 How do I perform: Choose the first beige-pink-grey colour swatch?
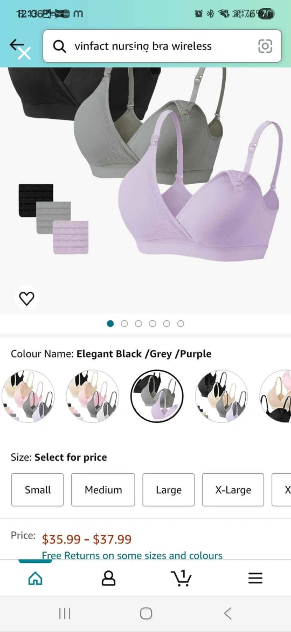click(28, 396)
